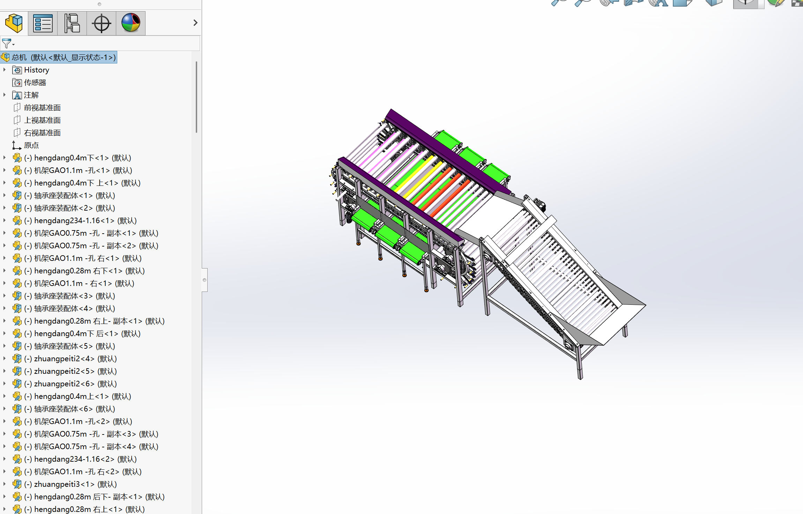Click hengdang0.28m 右下<1> part icon

pyautogui.click(x=17, y=271)
